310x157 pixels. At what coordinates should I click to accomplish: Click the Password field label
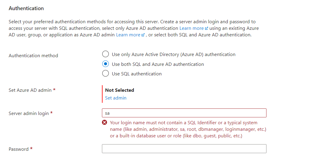[18, 149]
